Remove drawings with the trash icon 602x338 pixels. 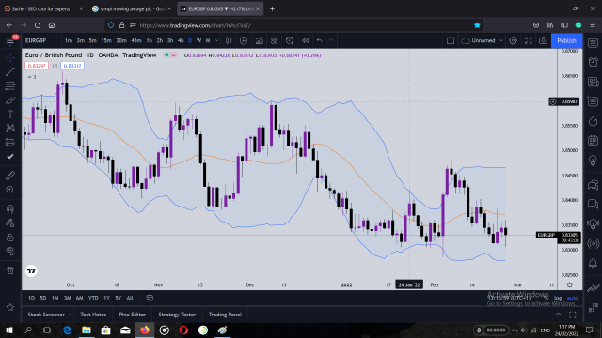[10, 270]
